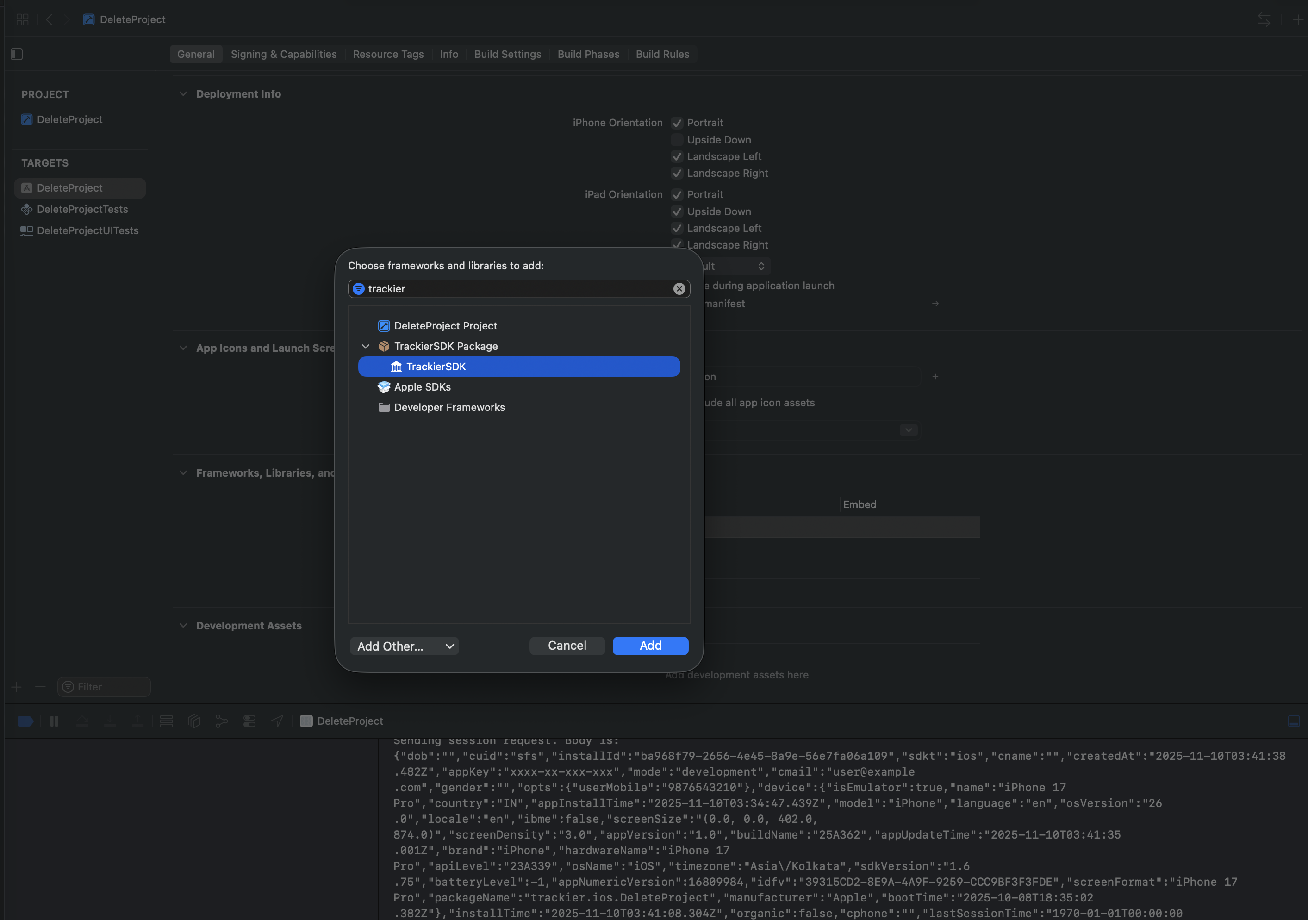Click the Step Into debug icon
Viewport: 1308px width, 920px height.
point(110,721)
